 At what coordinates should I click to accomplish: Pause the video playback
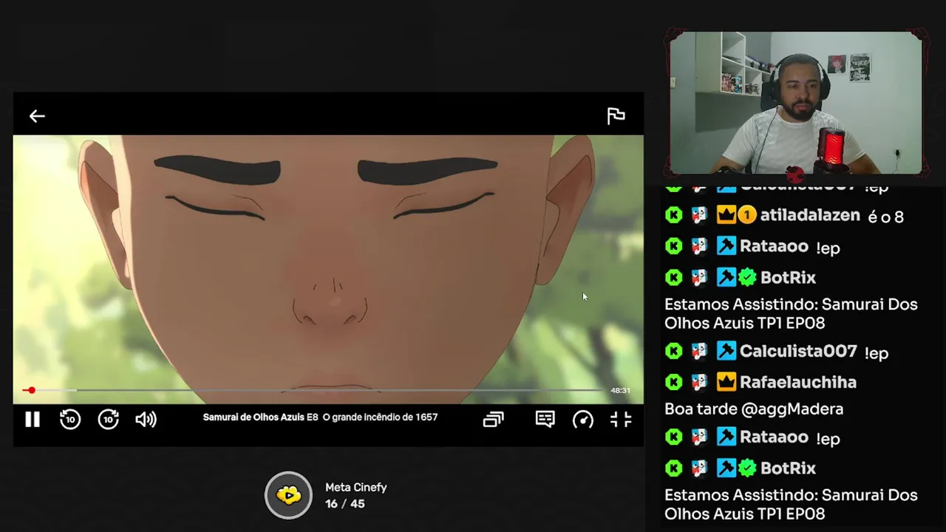(x=33, y=420)
